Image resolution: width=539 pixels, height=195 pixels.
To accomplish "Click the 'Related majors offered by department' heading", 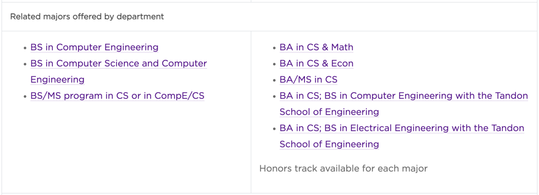I will pos(87,16).
